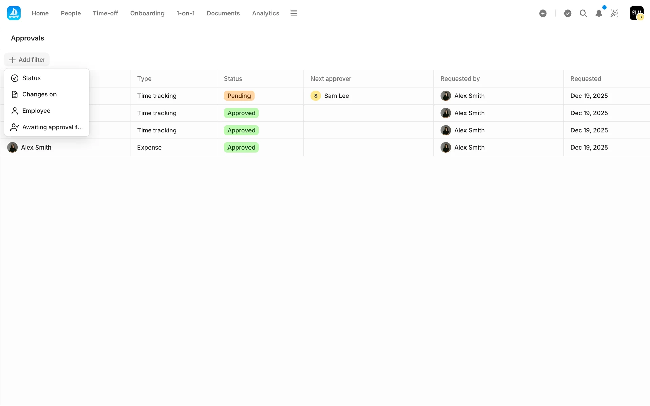Pick the Employee filter option
This screenshot has width=650, height=406.
point(36,111)
